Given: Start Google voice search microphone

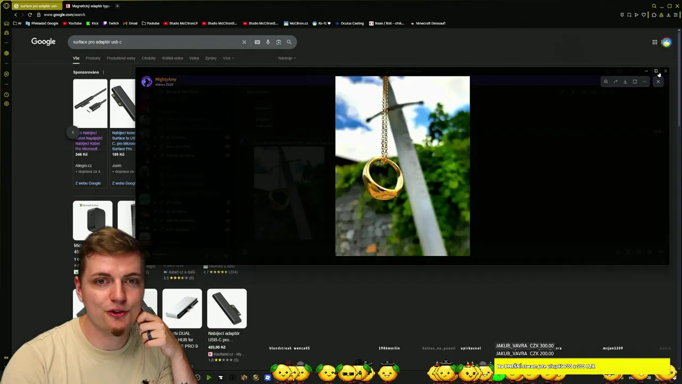Looking at the screenshot, I should pyautogui.click(x=268, y=42).
